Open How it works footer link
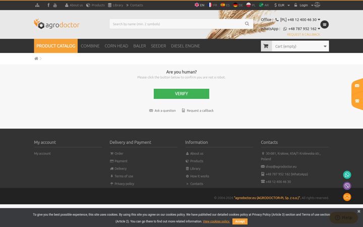This screenshot has height=227, width=363. (197, 176)
